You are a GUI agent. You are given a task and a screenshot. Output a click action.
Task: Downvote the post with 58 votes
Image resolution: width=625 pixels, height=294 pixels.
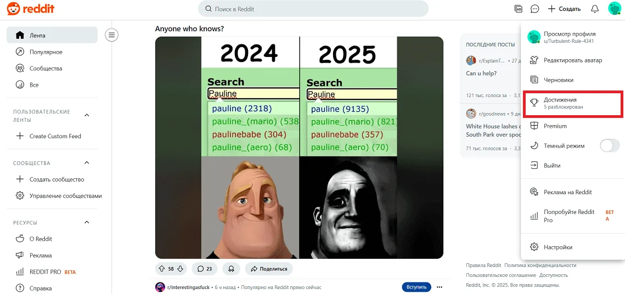click(x=180, y=269)
